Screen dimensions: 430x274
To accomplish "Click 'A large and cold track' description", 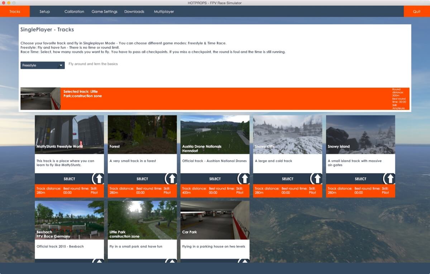I will [273, 161].
